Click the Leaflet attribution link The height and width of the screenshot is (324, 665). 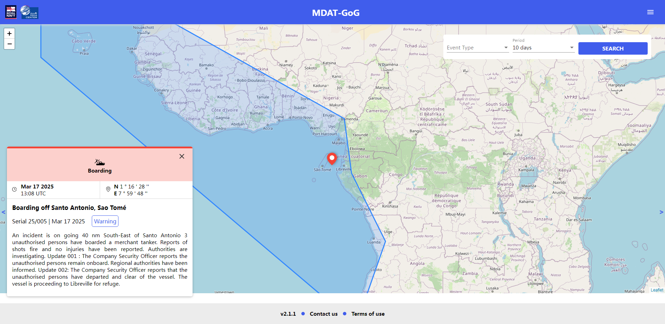click(657, 290)
